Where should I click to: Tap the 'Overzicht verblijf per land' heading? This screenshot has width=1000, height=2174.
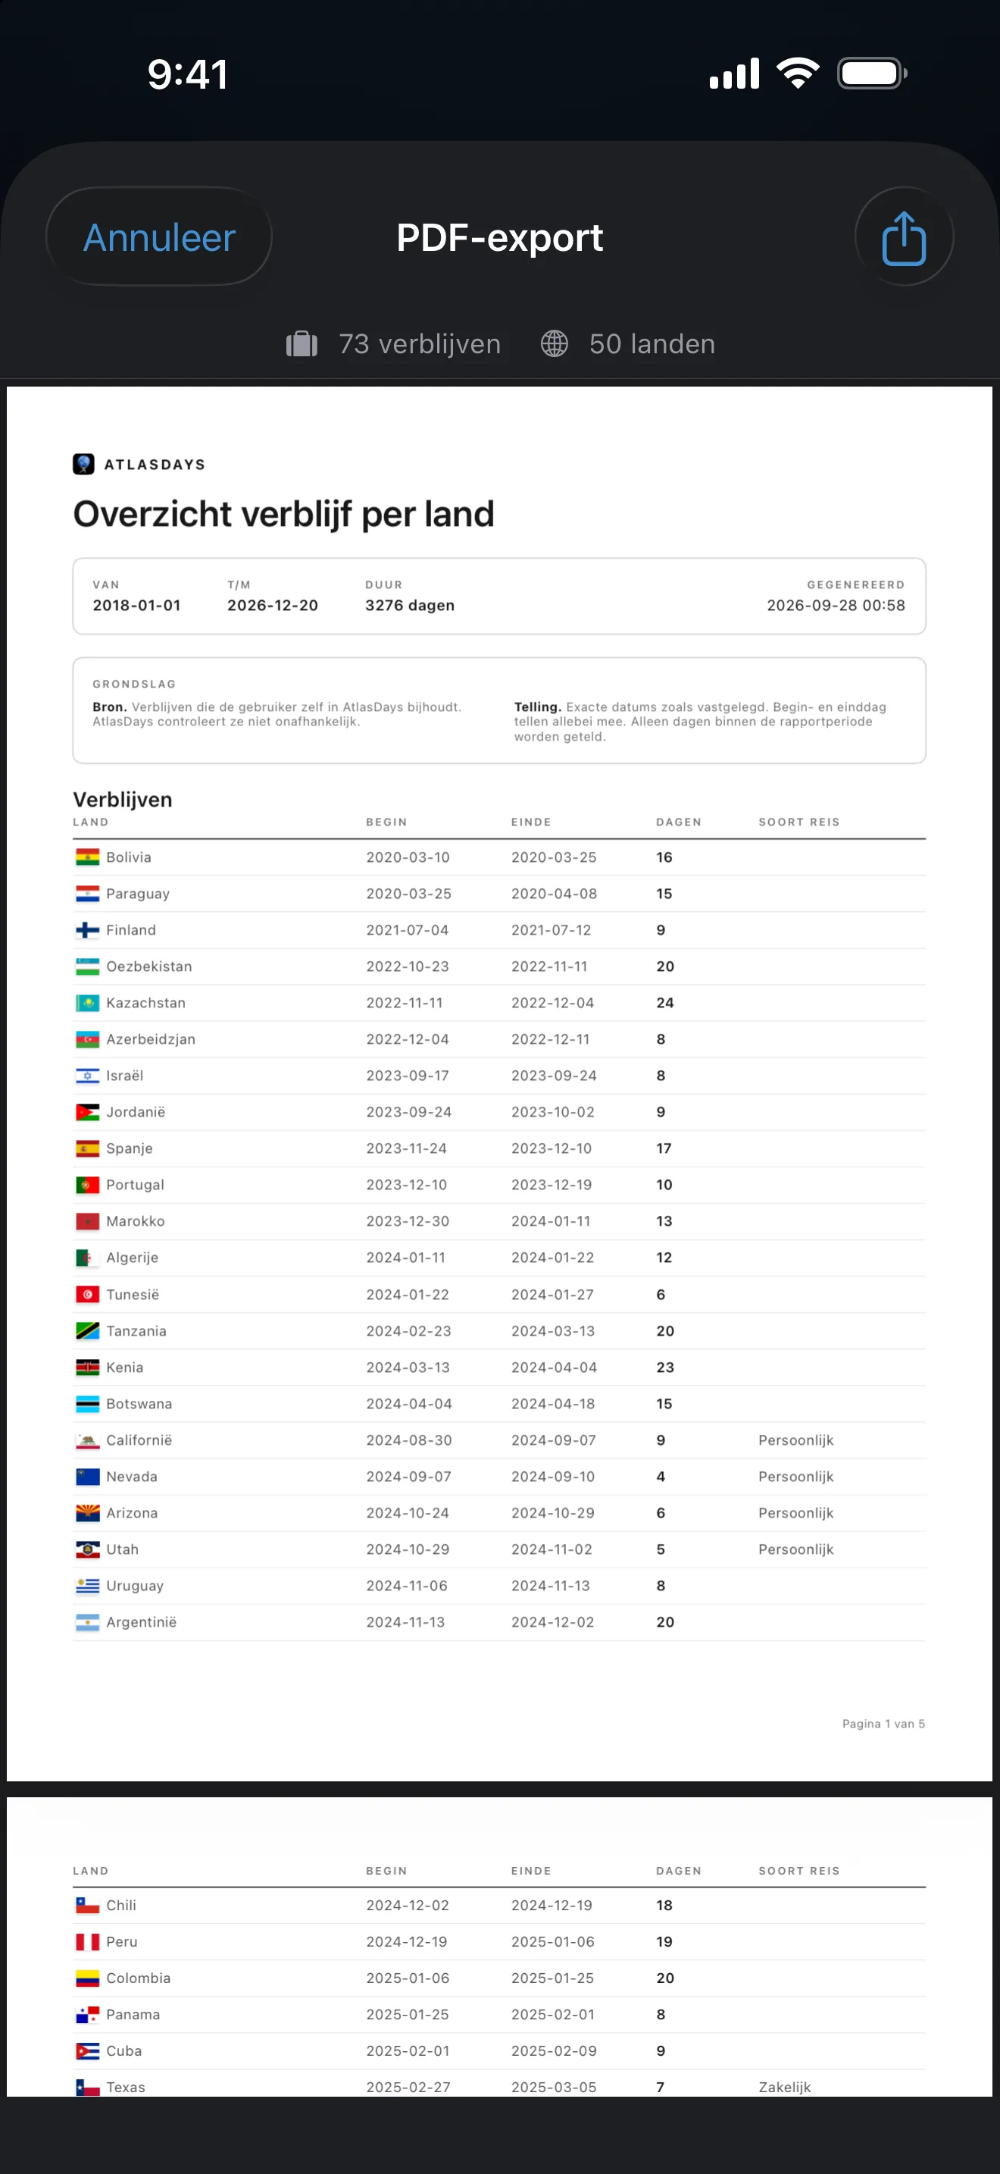(x=283, y=514)
